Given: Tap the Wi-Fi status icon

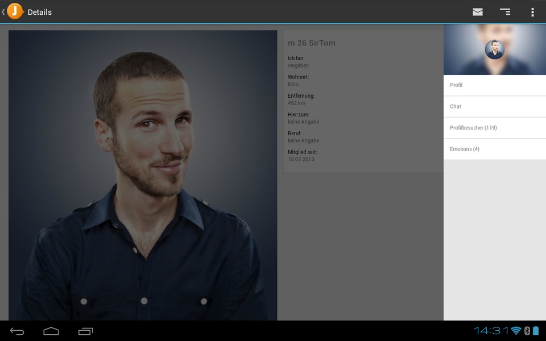Looking at the screenshot, I should 516,331.
